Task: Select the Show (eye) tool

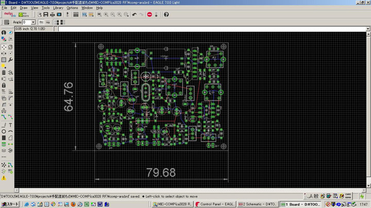Action: (10, 32)
